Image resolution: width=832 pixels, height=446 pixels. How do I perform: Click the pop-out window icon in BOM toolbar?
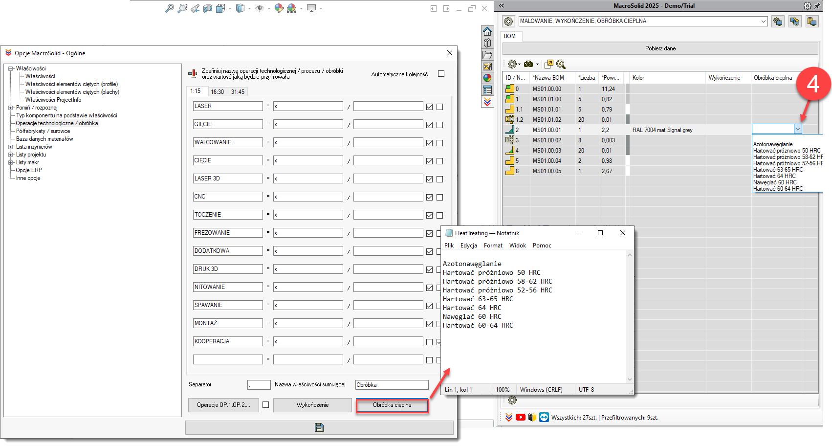point(549,64)
